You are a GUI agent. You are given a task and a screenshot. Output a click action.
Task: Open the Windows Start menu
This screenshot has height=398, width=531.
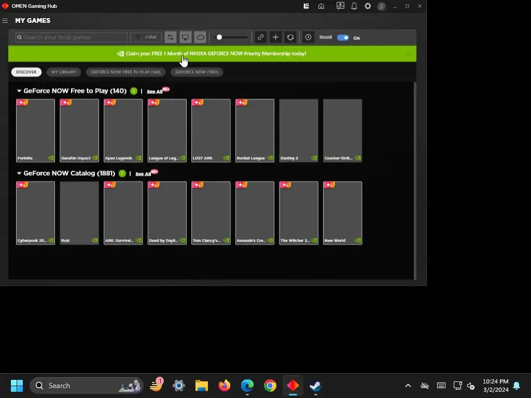[x=17, y=386]
